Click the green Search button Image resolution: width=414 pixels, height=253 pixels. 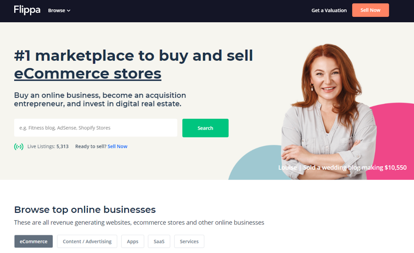coord(205,128)
